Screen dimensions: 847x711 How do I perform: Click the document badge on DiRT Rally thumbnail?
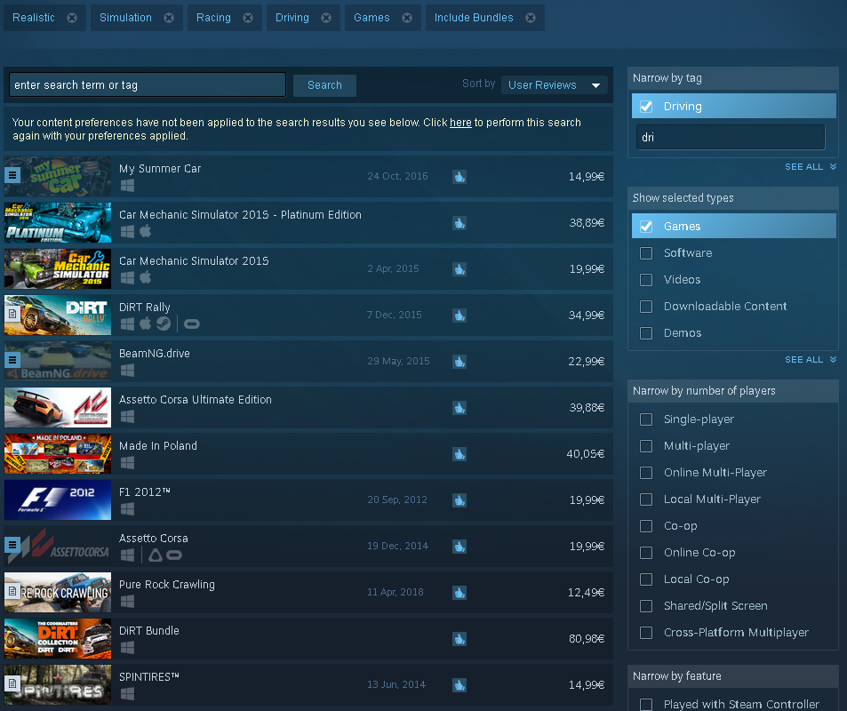pos(12,314)
